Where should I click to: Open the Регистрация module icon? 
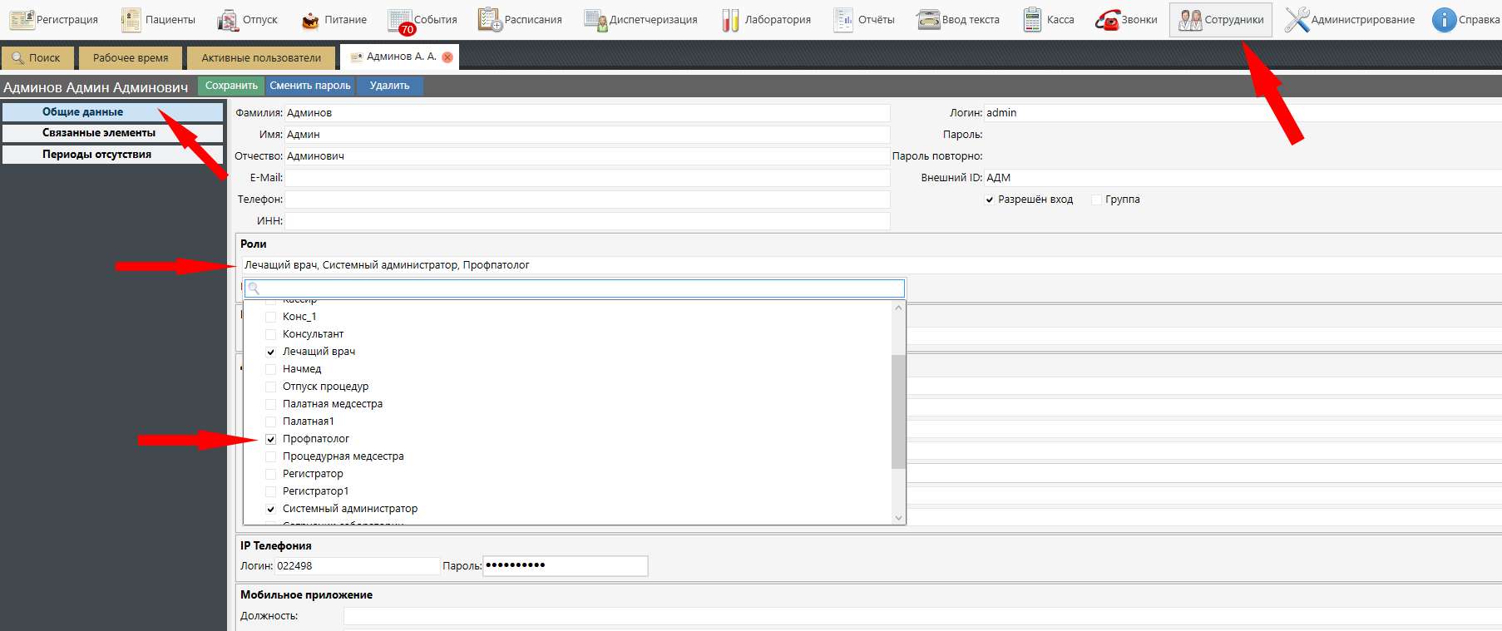[22, 20]
